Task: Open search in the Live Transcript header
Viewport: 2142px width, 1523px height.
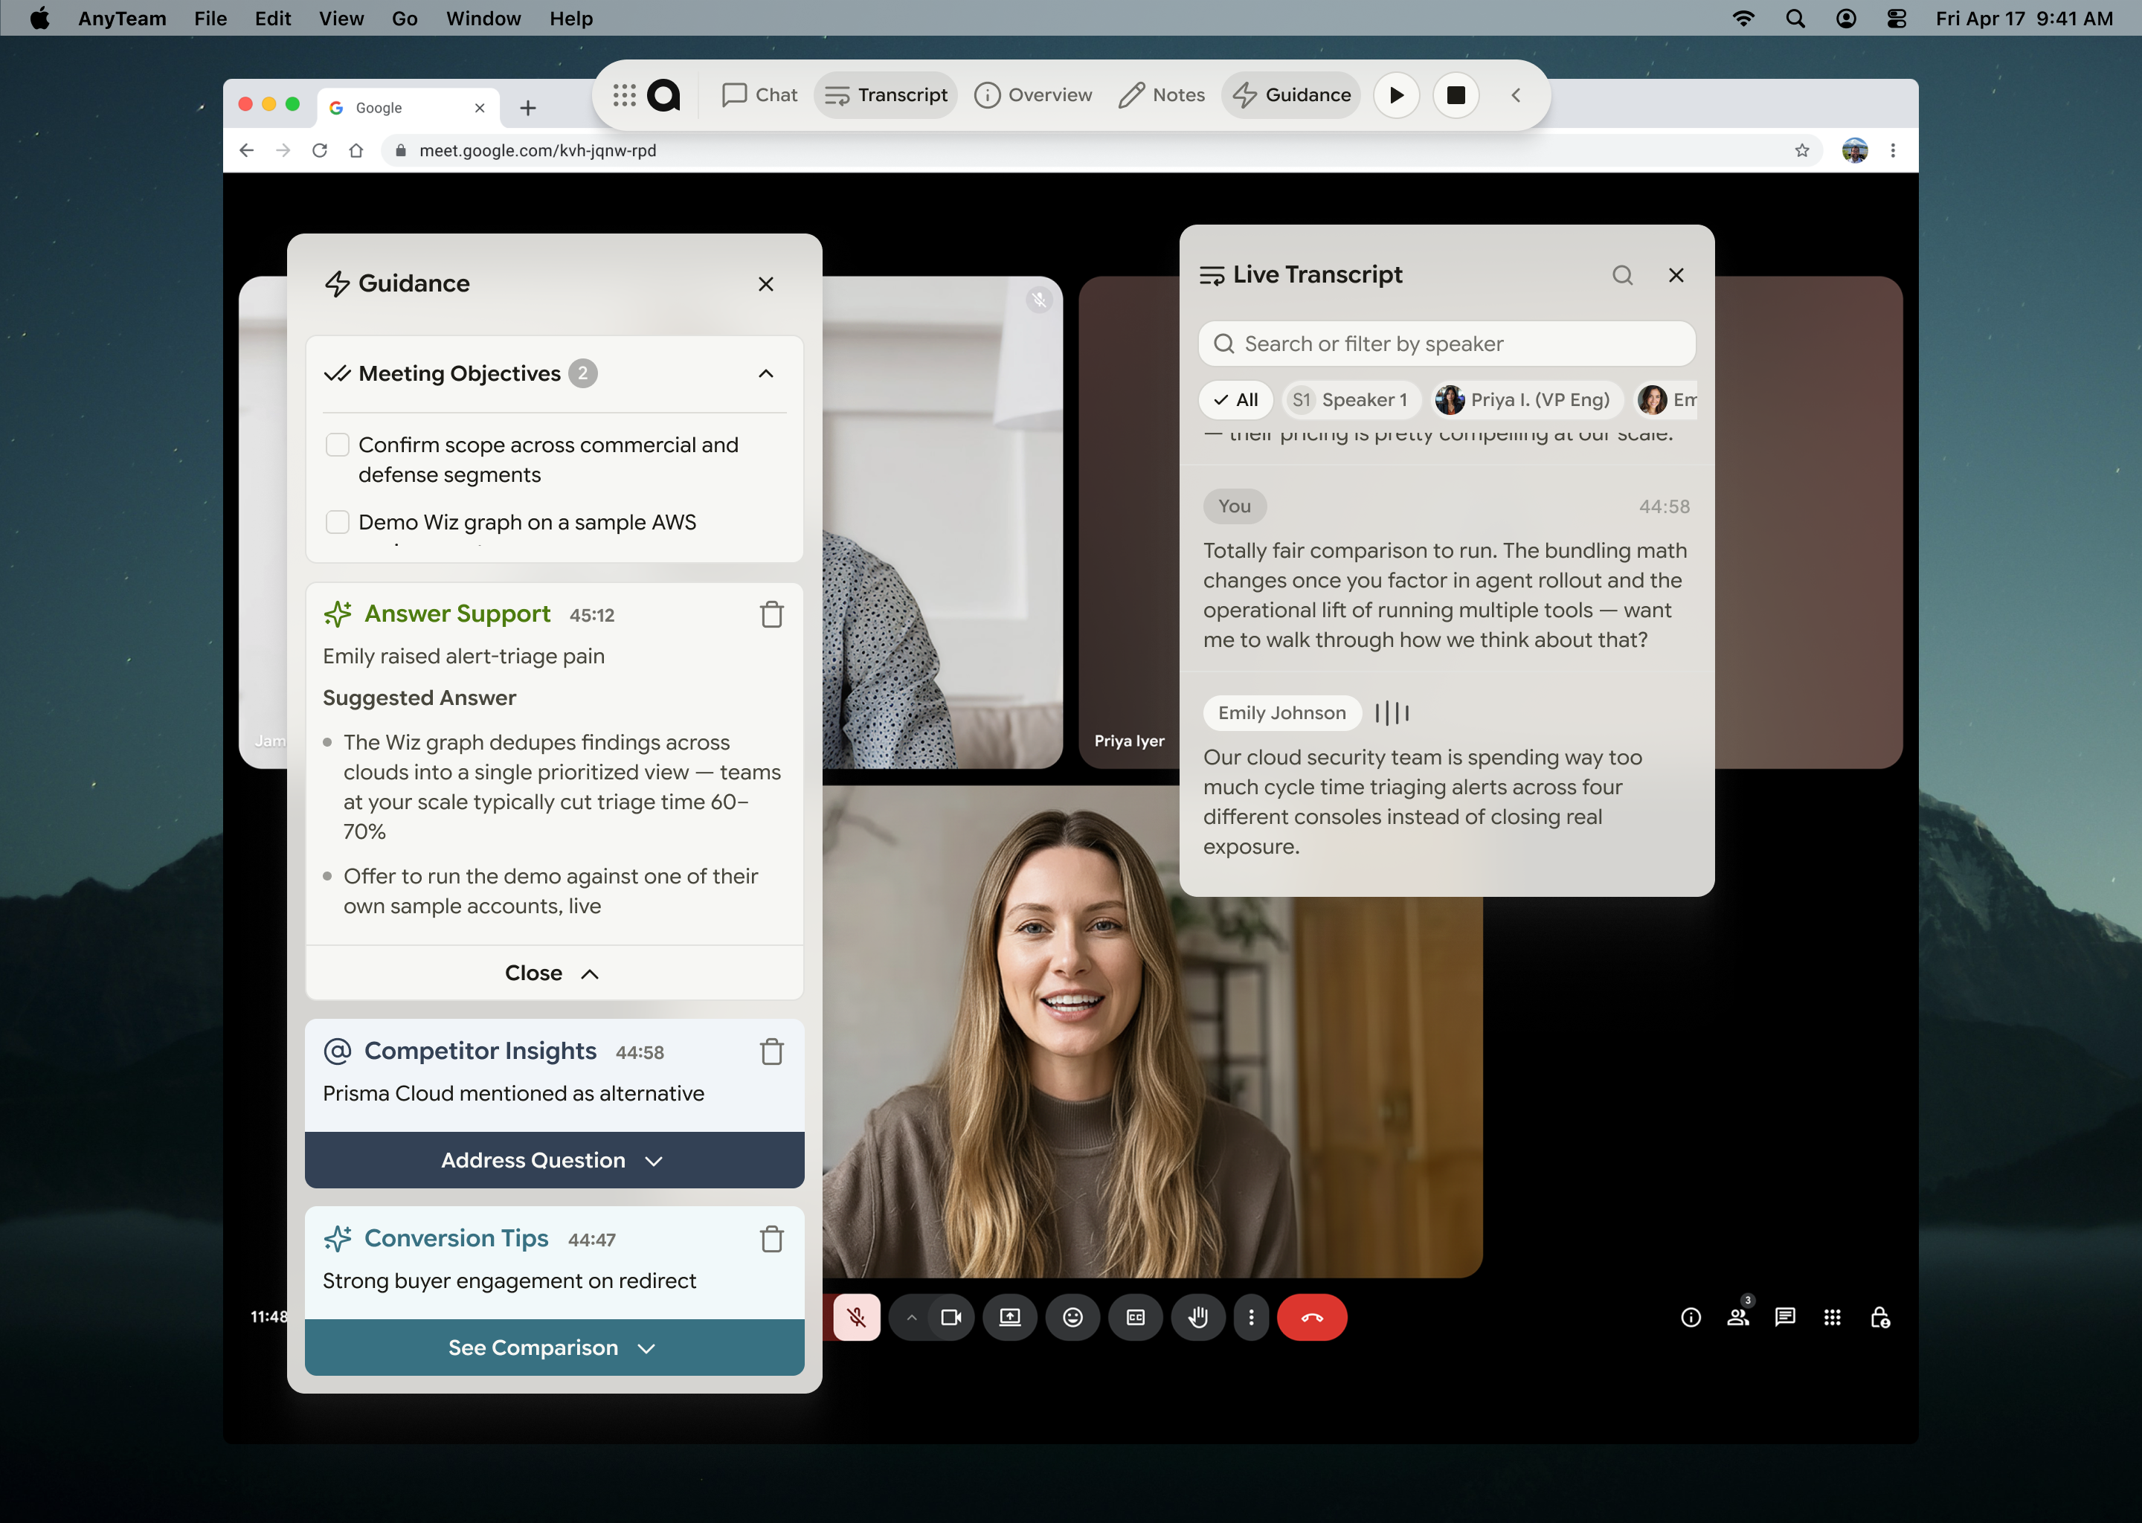Action: pos(1622,274)
